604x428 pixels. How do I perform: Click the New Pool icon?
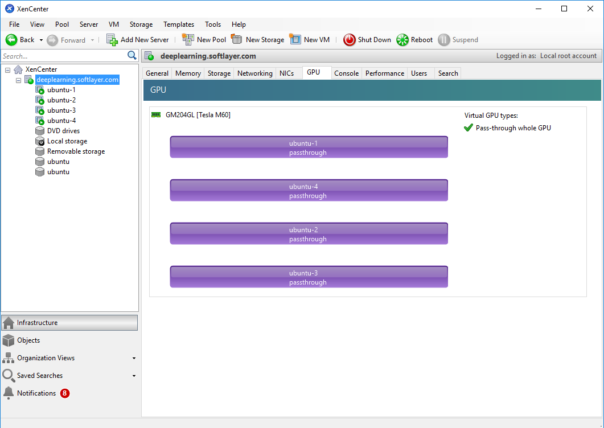click(188, 39)
